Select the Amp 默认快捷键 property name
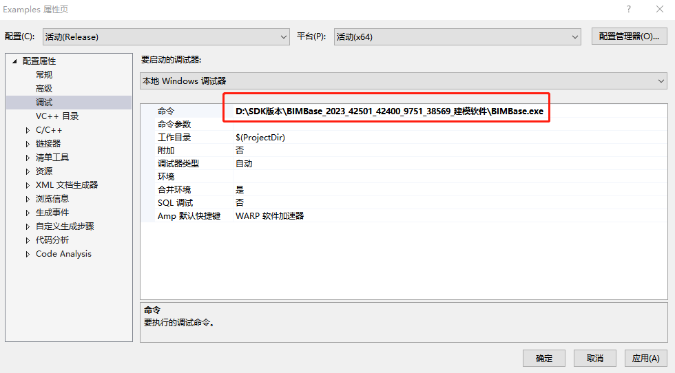The width and height of the screenshot is (675, 373). click(x=189, y=216)
